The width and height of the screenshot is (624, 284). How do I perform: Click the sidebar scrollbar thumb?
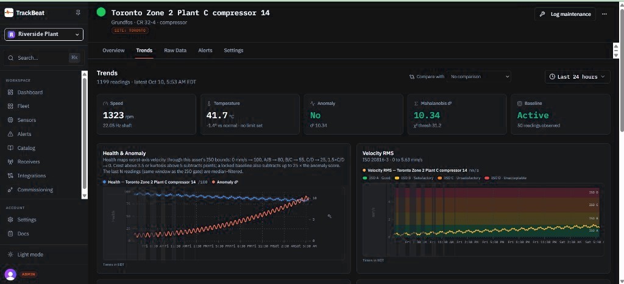point(84,133)
